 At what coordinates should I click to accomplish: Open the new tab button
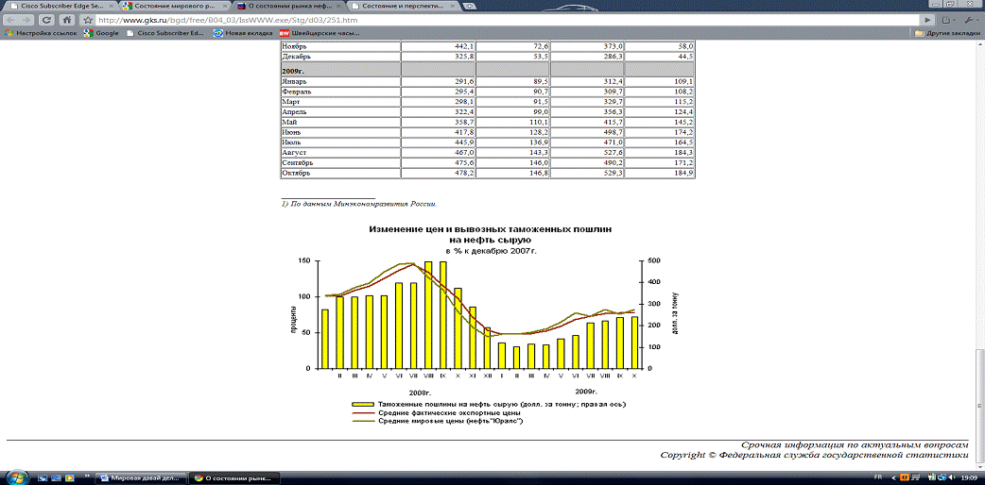(470, 6)
